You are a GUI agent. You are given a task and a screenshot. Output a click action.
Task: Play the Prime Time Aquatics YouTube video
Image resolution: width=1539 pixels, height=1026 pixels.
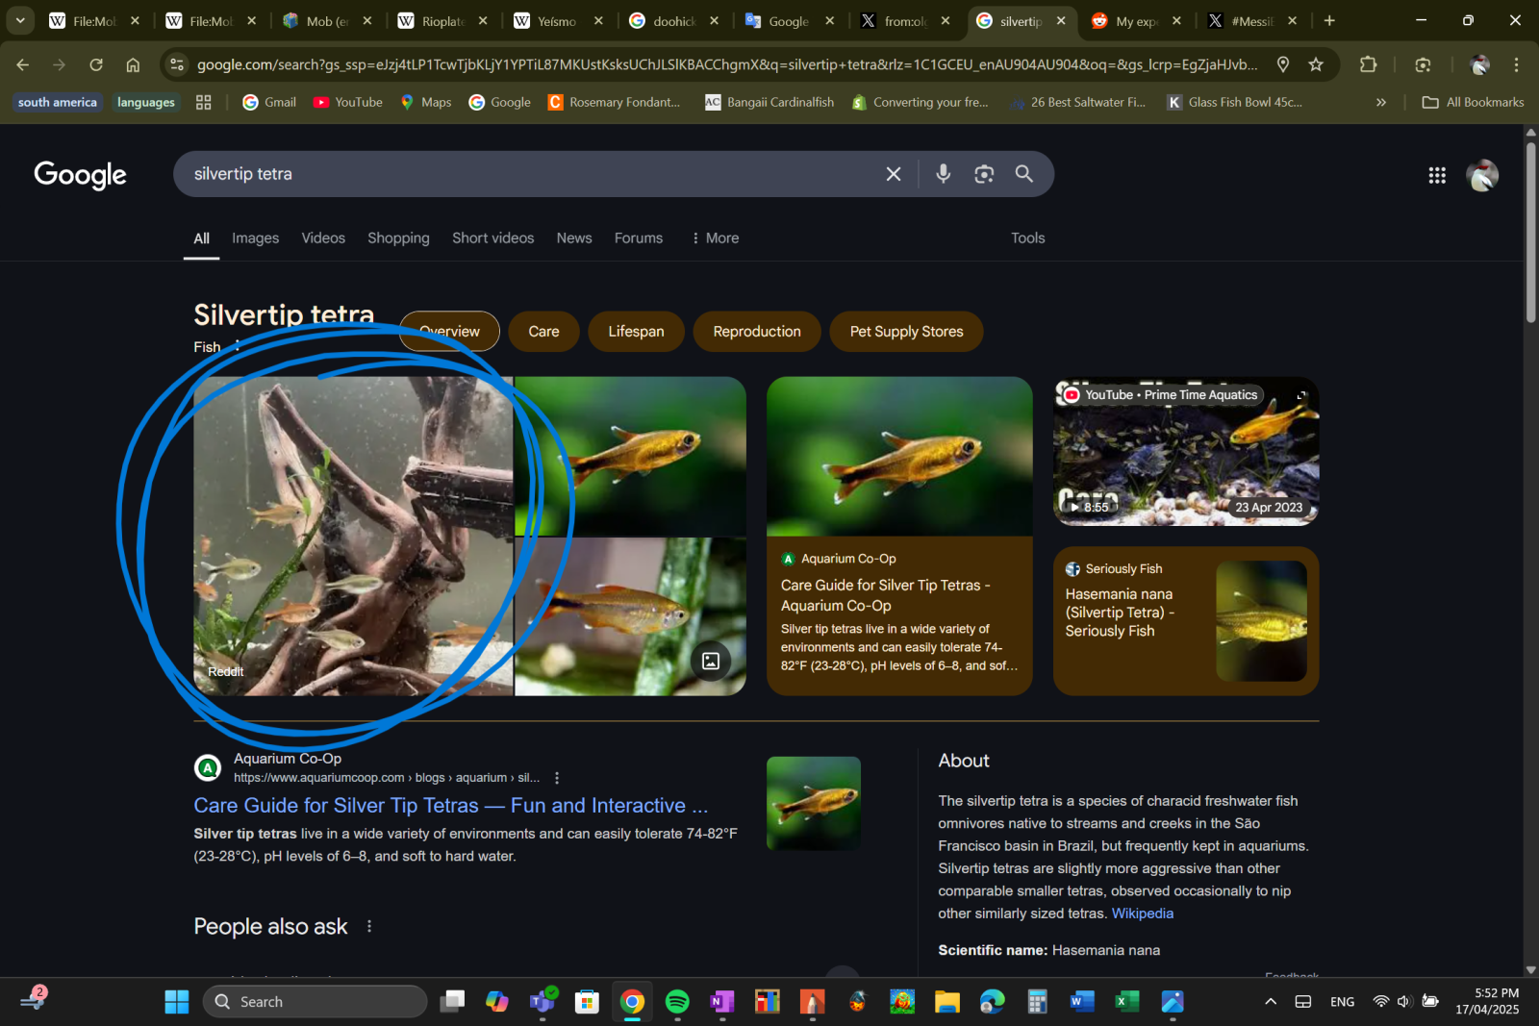1185,452
